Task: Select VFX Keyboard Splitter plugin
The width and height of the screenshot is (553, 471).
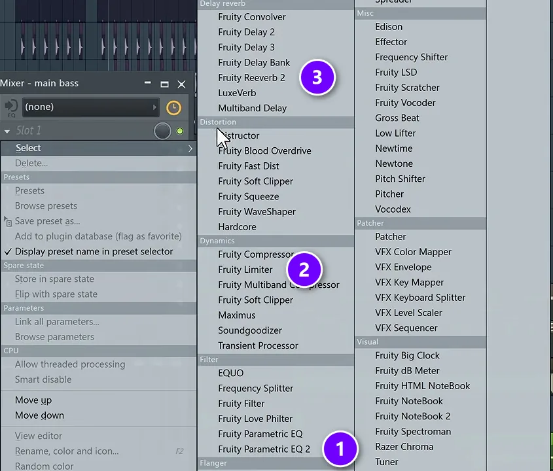Action: 420,298
